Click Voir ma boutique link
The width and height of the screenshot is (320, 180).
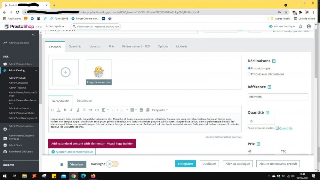click(x=282, y=26)
